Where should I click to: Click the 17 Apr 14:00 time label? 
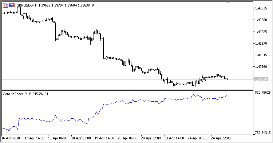pyautogui.click(x=35, y=138)
